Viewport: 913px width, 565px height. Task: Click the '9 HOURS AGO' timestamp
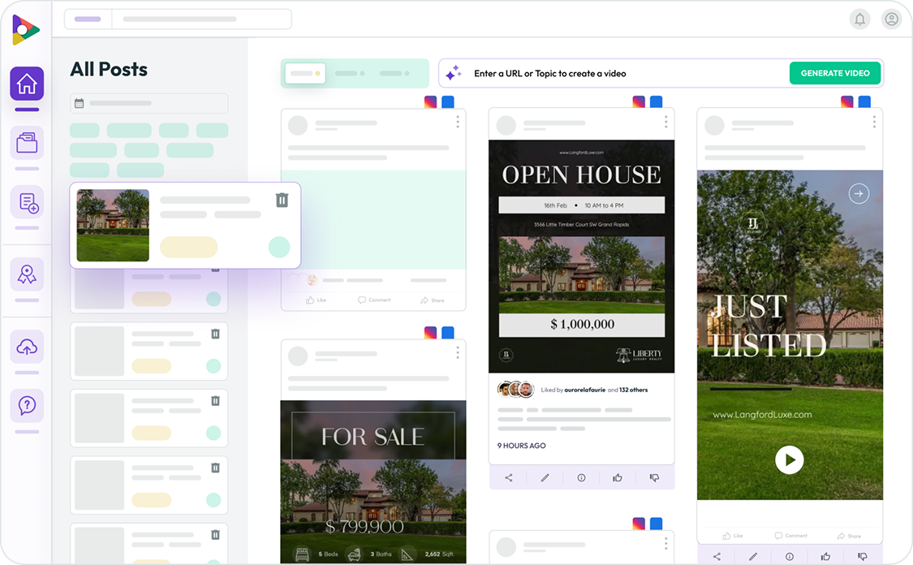tap(521, 446)
